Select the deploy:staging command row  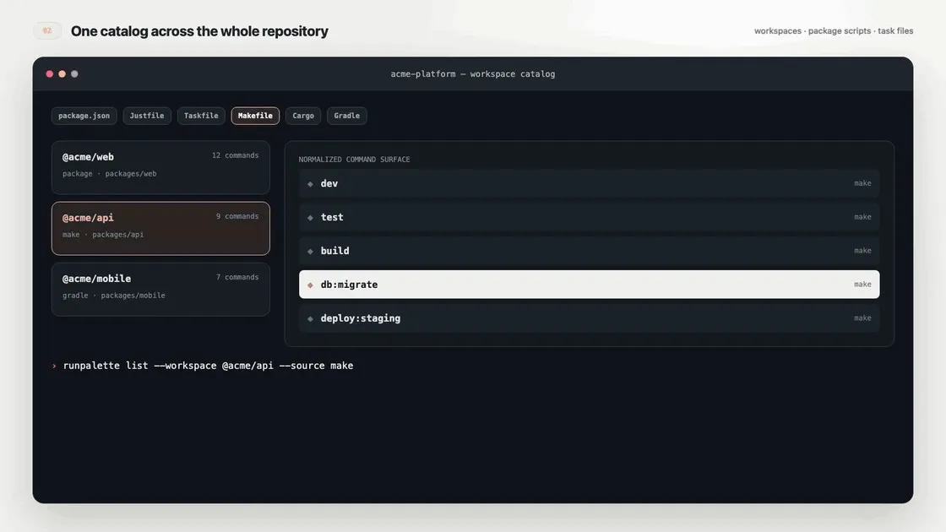point(589,318)
